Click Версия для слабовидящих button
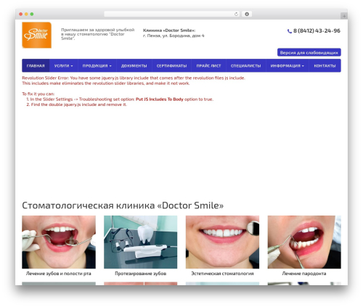 click(309, 52)
